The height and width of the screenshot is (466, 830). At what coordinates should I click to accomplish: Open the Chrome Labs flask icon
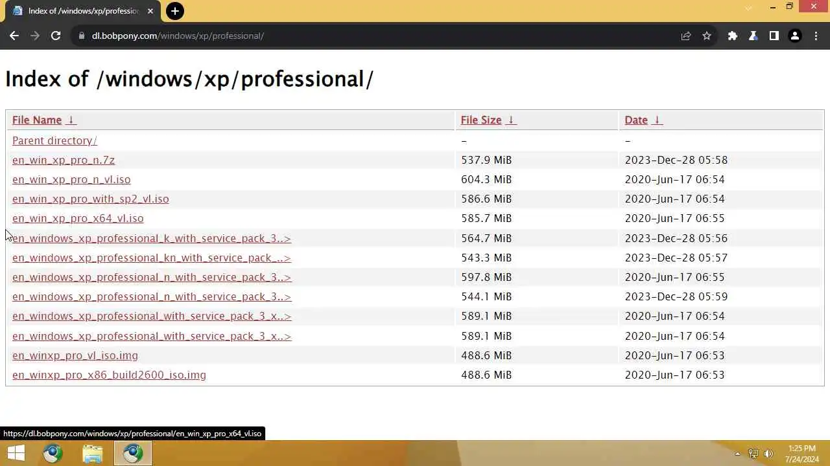click(753, 36)
